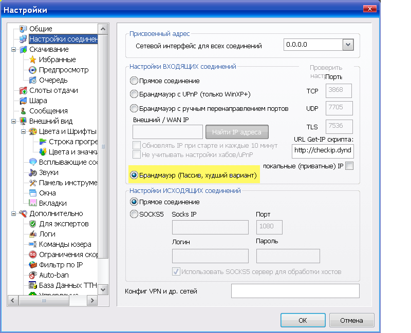The height and width of the screenshot is (333, 411).
Task: Collapse the Скачивание tree node
Action: [x=13, y=50]
